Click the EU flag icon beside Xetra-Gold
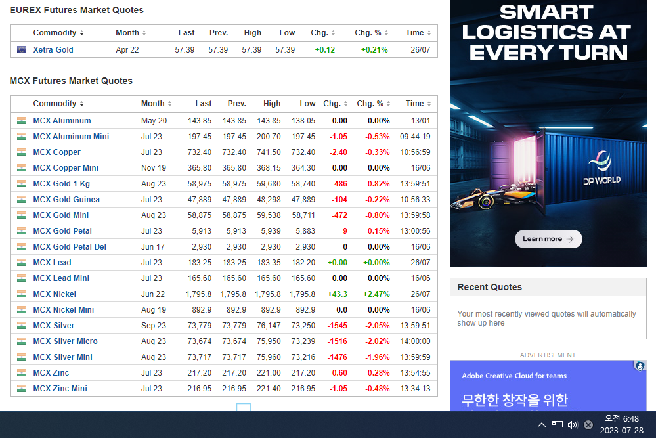The width and height of the screenshot is (656, 438). [x=21, y=50]
